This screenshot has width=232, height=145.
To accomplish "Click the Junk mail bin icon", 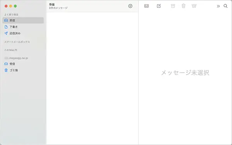I will 194,6.
